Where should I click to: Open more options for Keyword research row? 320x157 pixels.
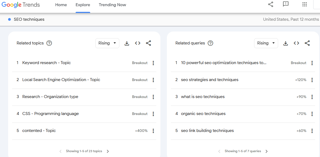click(153, 63)
